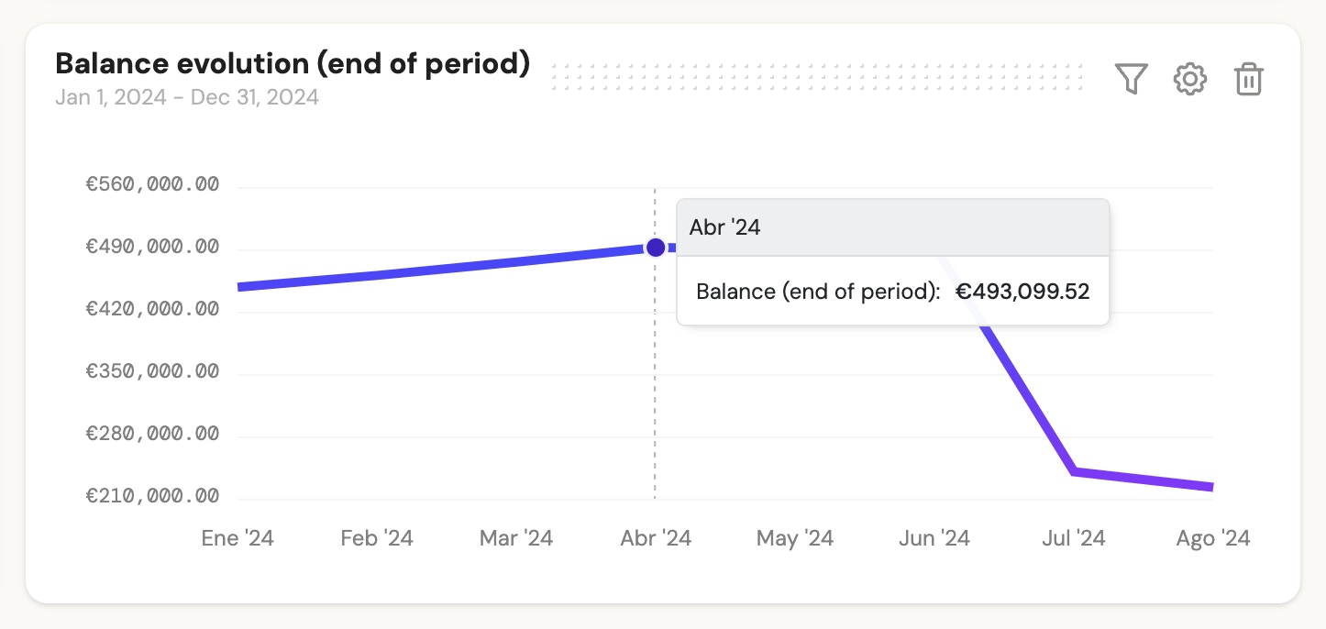
Task: Delete the chart with trash icon
Action: click(x=1249, y=79)
